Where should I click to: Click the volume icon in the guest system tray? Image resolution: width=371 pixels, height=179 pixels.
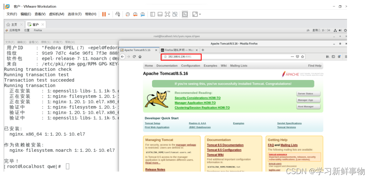340,30
